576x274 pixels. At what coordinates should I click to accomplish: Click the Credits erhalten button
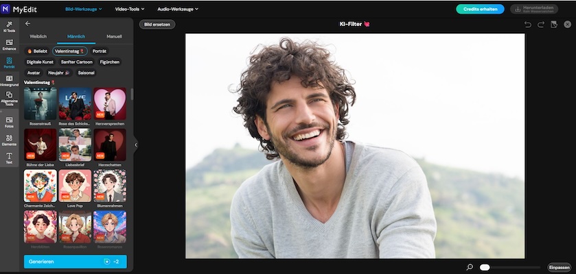pos(479,9)
